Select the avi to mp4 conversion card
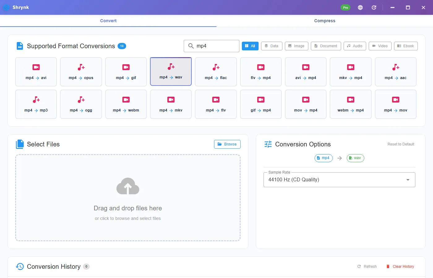Screen dimensions: 433x278 (x=306, y=72)
